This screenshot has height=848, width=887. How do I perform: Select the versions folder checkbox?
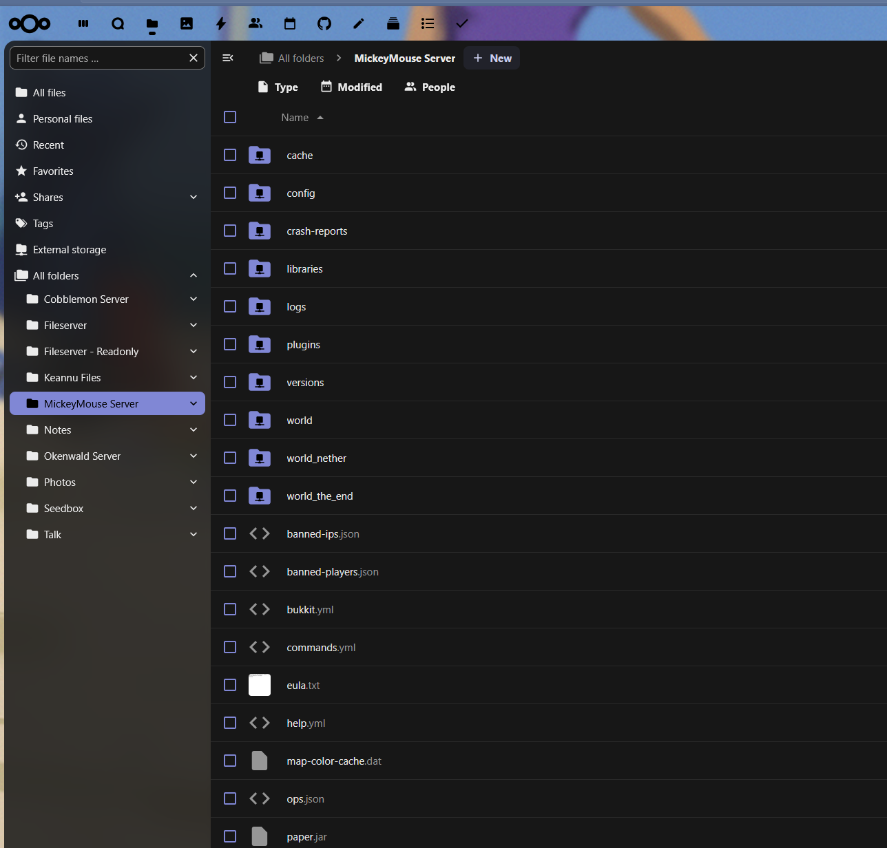(x=230, y=382)
